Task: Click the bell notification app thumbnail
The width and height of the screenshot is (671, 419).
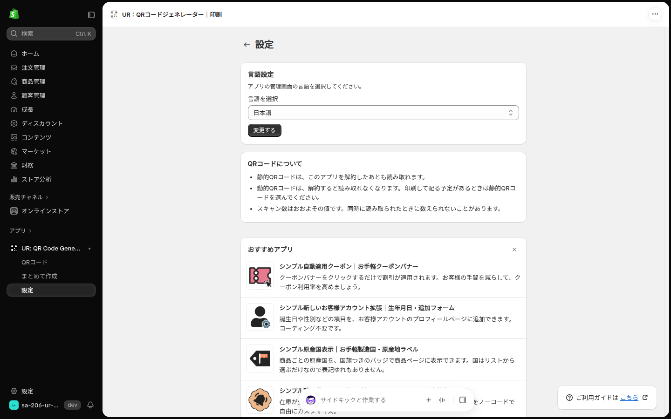Action: 260,400
